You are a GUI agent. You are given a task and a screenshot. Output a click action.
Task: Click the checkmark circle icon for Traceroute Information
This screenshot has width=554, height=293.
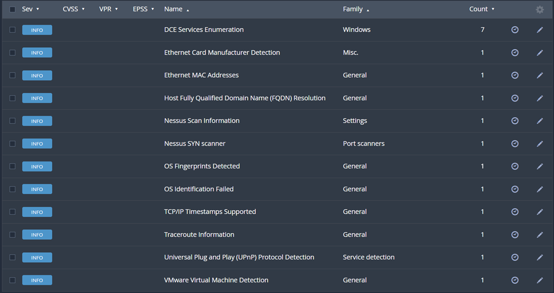point(515,235)
